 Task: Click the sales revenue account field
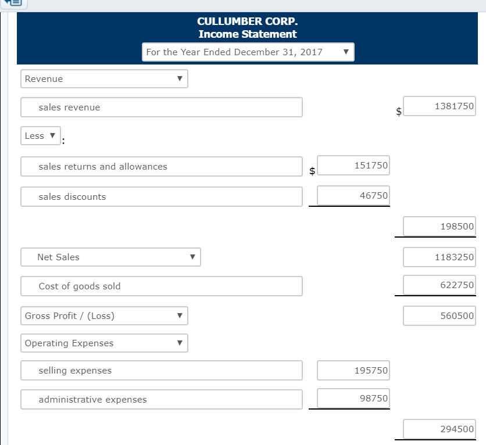pos(162,107)
